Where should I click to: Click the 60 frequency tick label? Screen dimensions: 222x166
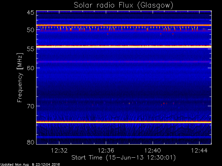tap(31, 68)
